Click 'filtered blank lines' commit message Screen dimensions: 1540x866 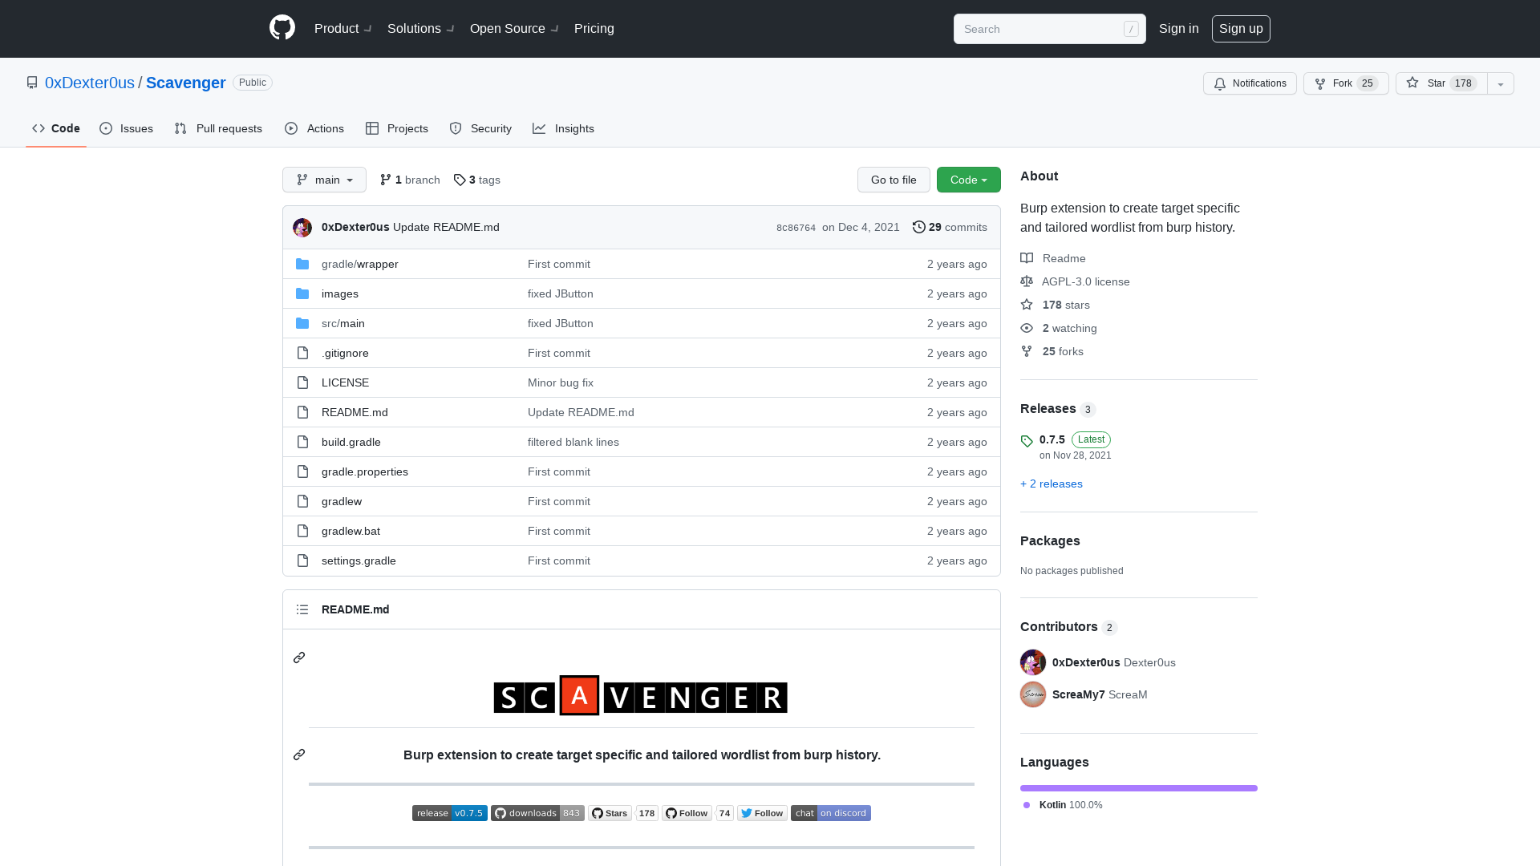(x=573, y=442)
